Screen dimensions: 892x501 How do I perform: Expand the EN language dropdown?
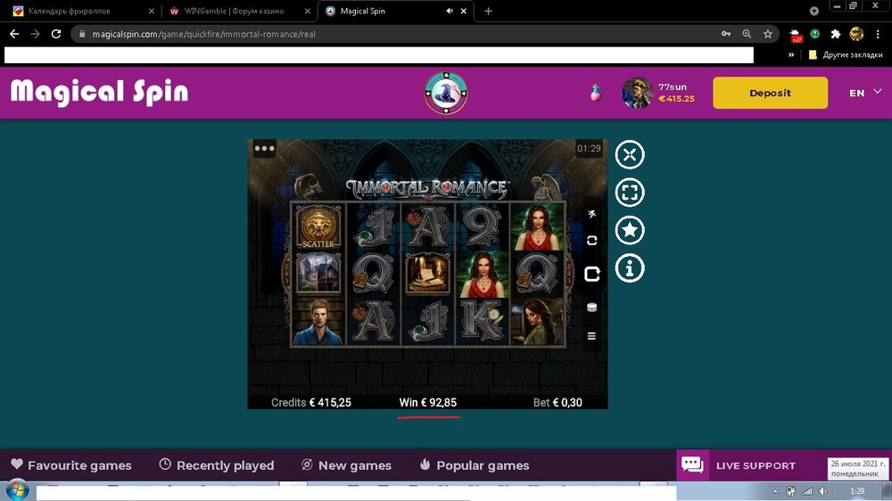pyautogui.click(x=863, y=93)
